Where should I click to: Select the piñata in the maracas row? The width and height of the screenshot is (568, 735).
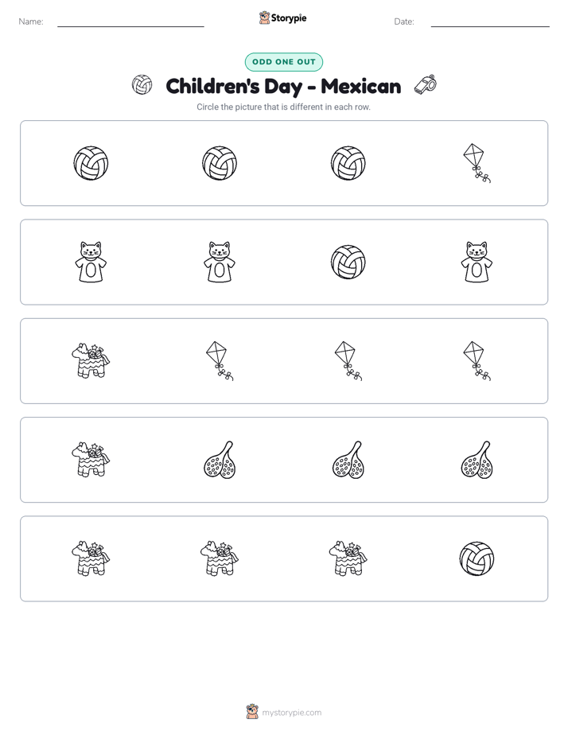click(x=91, y=460)
